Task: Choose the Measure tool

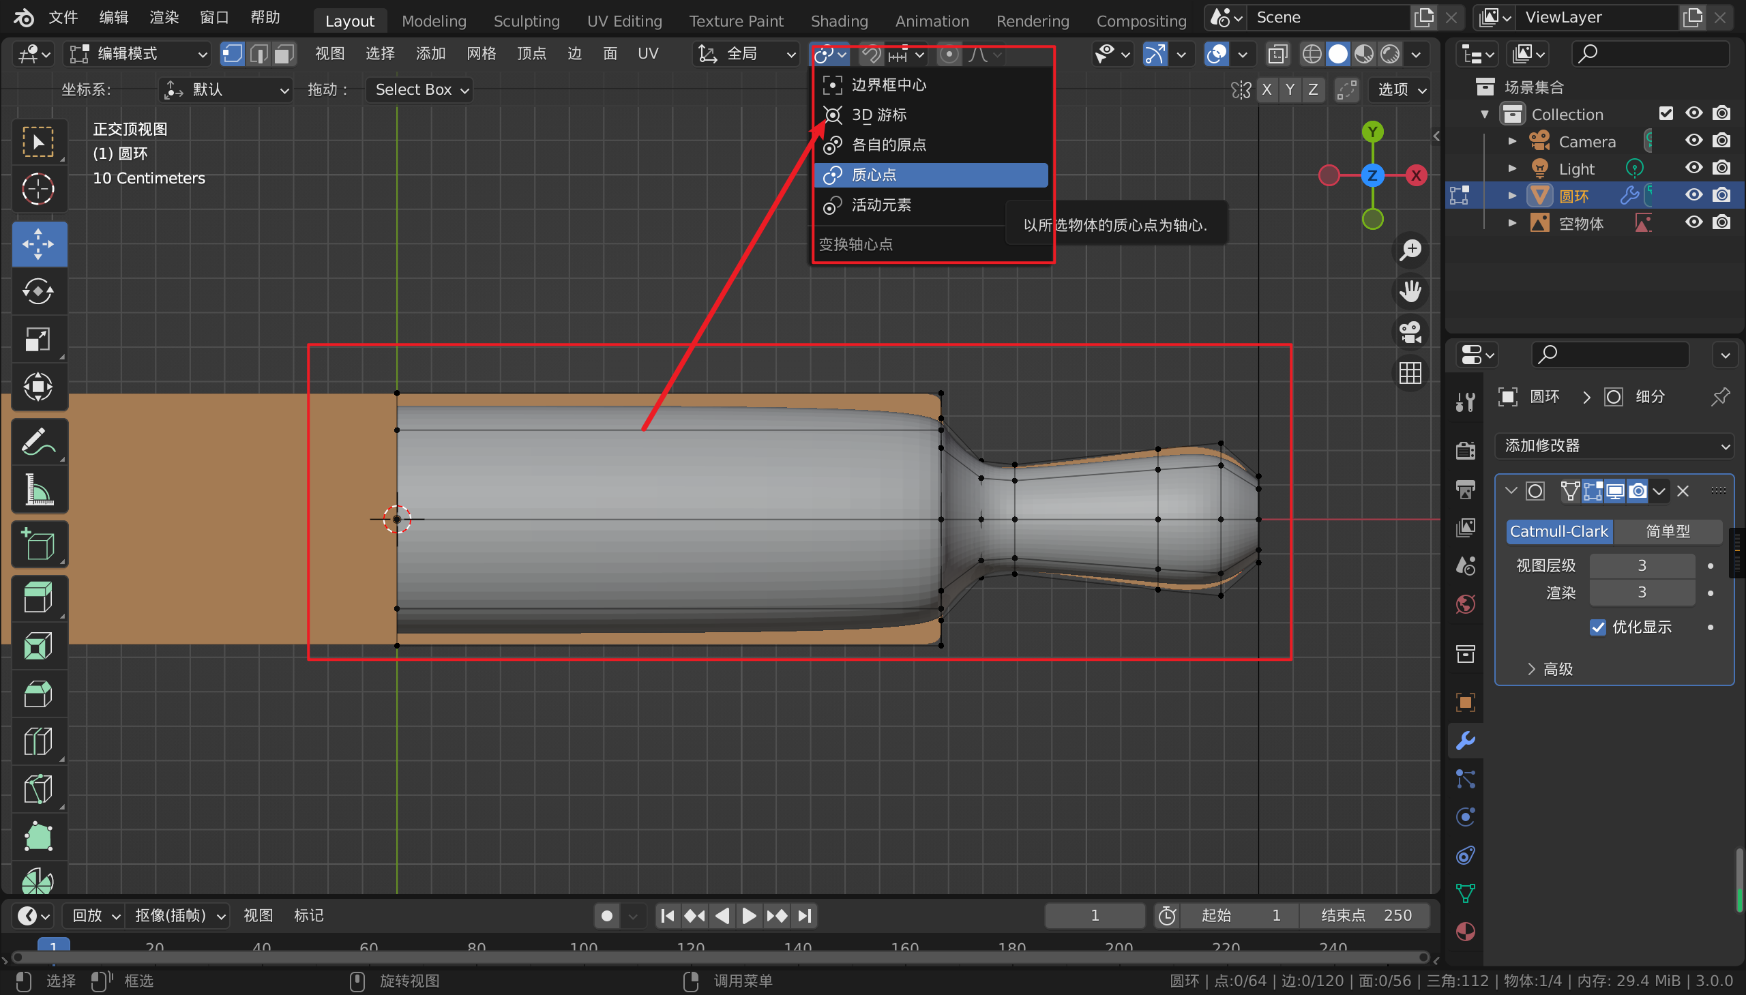Action: [x=39, y=490]
